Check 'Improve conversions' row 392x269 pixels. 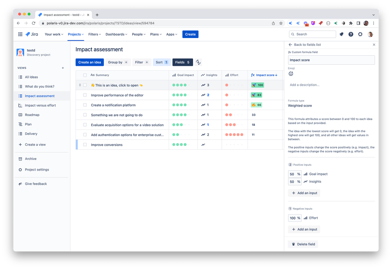click(x=85, y=145)
